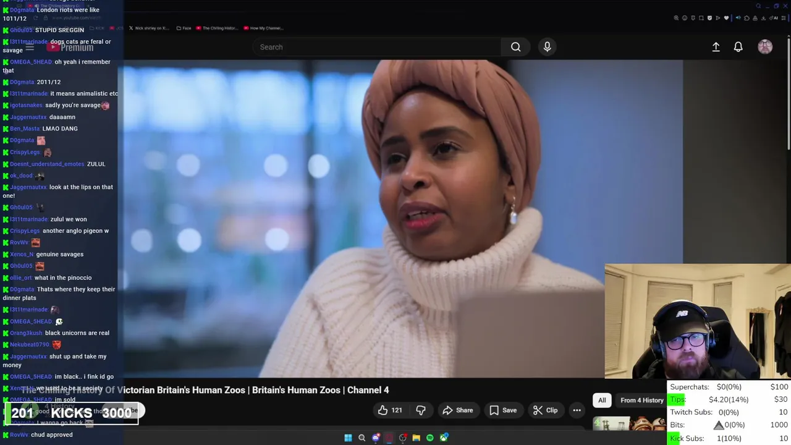The width and height of the screenshot is (791, 445).
Task: Open the suggested video thumbnail below chips
Action: (x=629, y=424)
